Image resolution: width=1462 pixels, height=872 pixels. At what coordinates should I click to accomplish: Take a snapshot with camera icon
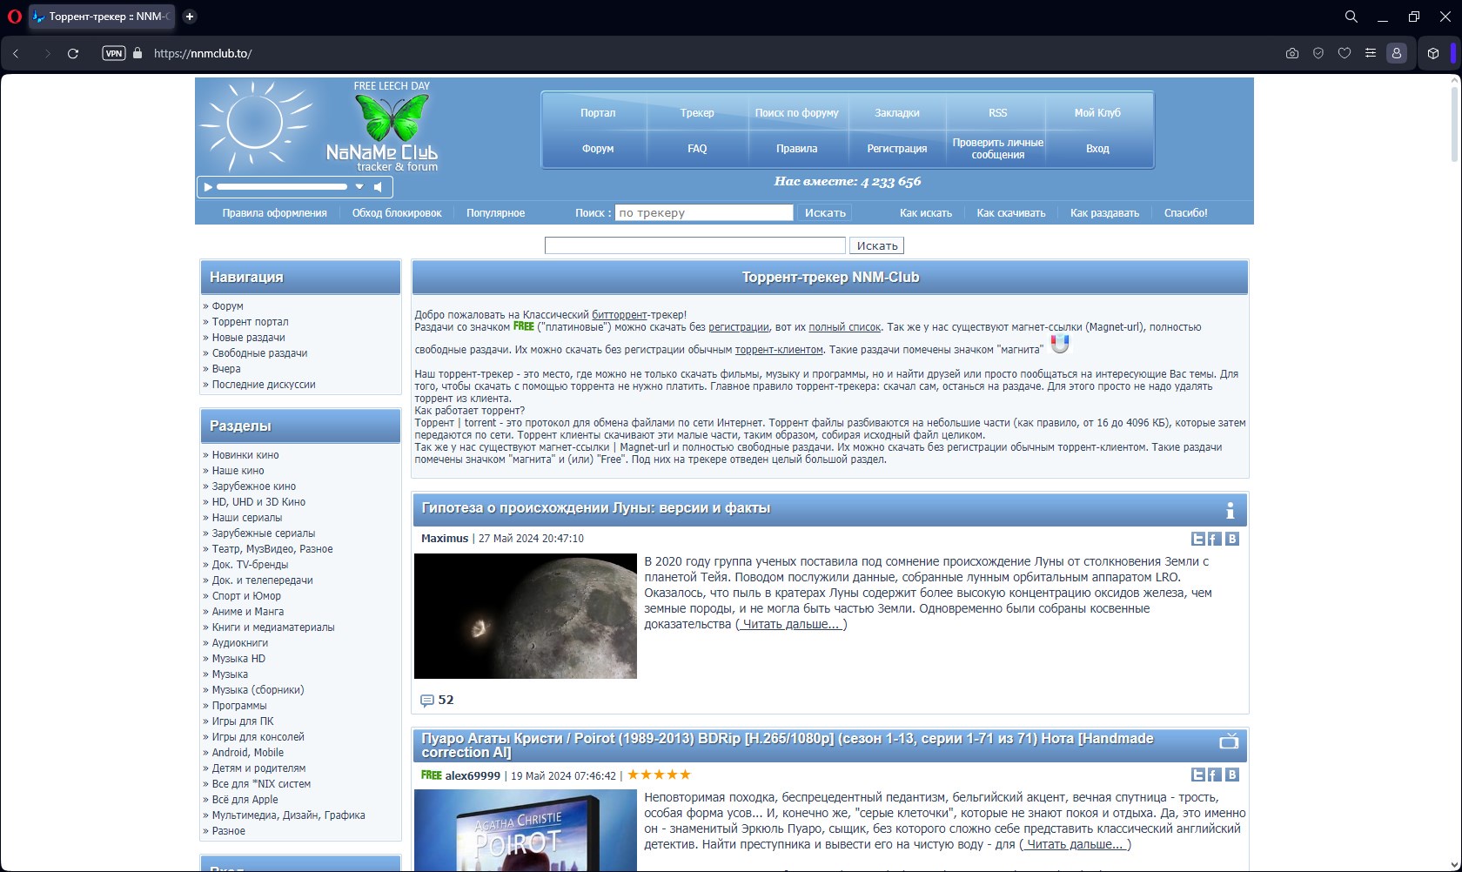(1292, 53)
